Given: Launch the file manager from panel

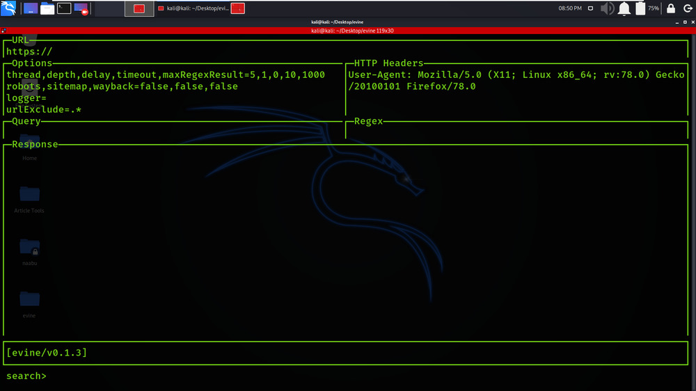Looking at the screenshot, I should [x=47, y=8].
